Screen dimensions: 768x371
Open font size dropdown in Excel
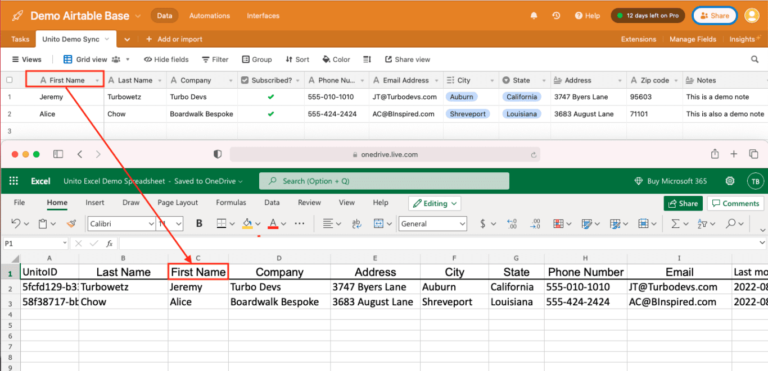[x=179, y=223]
